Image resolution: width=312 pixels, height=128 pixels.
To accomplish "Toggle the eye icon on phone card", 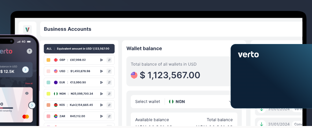I will pos(27,93).
